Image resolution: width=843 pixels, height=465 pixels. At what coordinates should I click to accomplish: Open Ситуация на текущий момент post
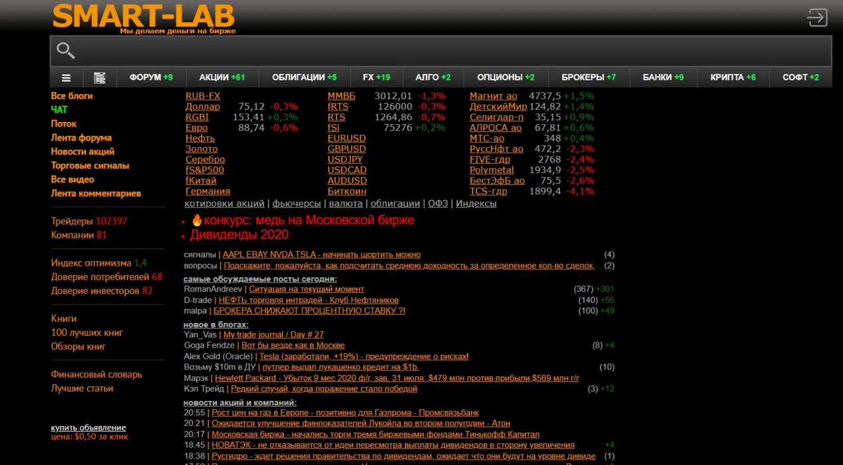tap(306, 289)
